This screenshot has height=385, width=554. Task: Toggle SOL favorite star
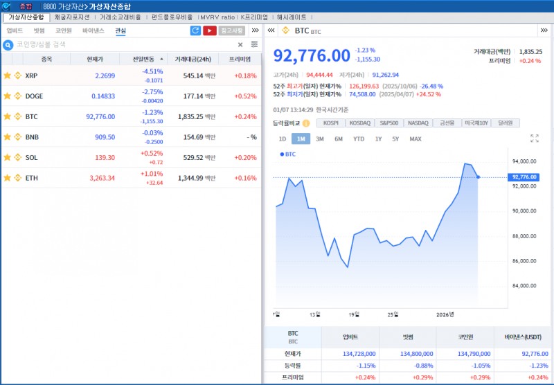(7, 157)
